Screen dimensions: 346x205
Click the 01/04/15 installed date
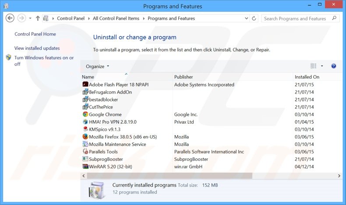[304, 122]
